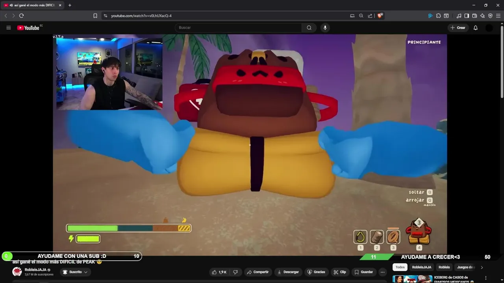Select the Robleis filter chip
504x283 pixels.
coord(444,267)
